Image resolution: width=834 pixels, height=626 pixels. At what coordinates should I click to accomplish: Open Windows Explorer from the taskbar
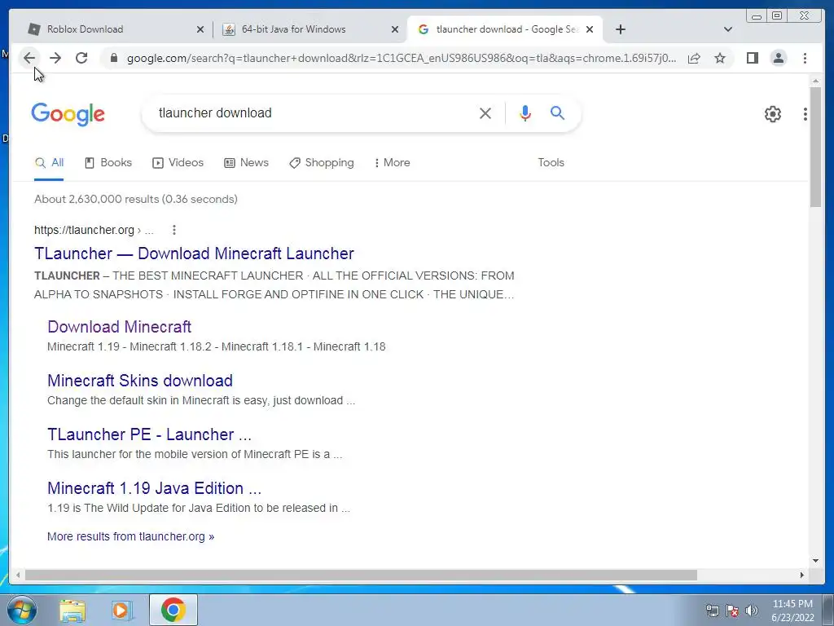click(x=72, y=610)
